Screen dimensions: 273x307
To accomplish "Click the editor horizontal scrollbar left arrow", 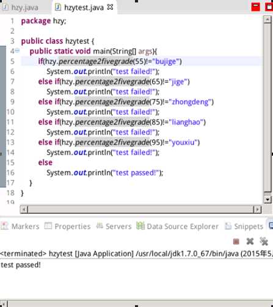I will click(24, 209).
